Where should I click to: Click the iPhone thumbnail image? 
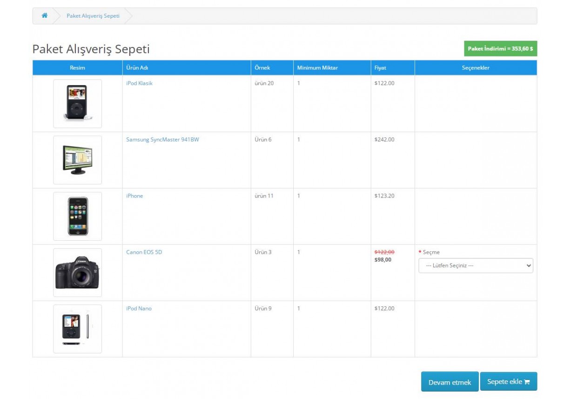(77, 216)
